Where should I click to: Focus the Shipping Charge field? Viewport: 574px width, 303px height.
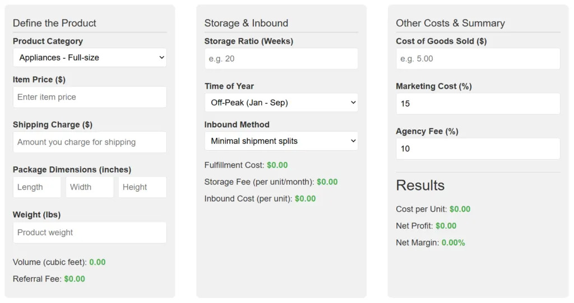point(90,142)
